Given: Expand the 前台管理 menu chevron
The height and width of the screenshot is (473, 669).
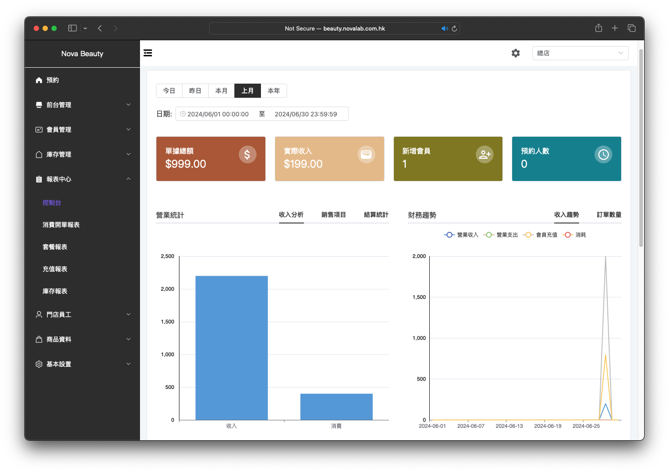Looking at the screenshot, I should [x=128, y=105].
